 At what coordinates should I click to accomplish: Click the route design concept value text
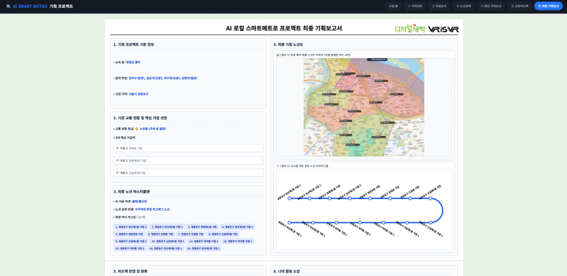pos(152,209)
